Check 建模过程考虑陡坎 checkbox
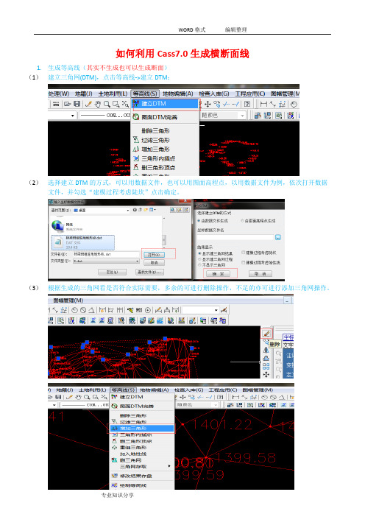This screenshot has width=365, height=517. [244, 253]
